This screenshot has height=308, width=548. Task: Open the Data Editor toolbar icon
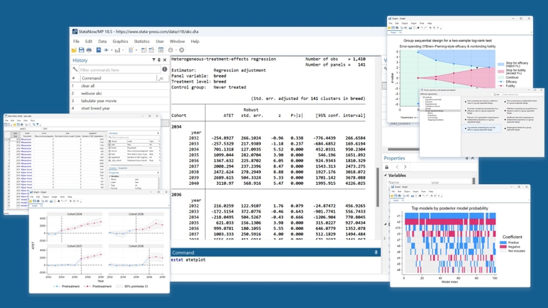pyautogui.click(x=144, y=50)
